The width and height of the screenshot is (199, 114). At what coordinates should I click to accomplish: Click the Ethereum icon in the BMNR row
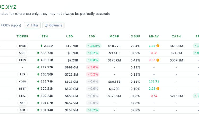coord(41,46)
